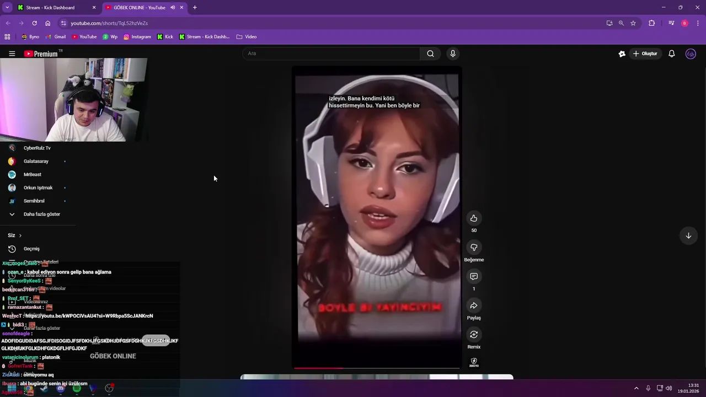Viewport: 706px width, 397px height.
Task: Open a new Chrome tab
Action: [195, 8]
